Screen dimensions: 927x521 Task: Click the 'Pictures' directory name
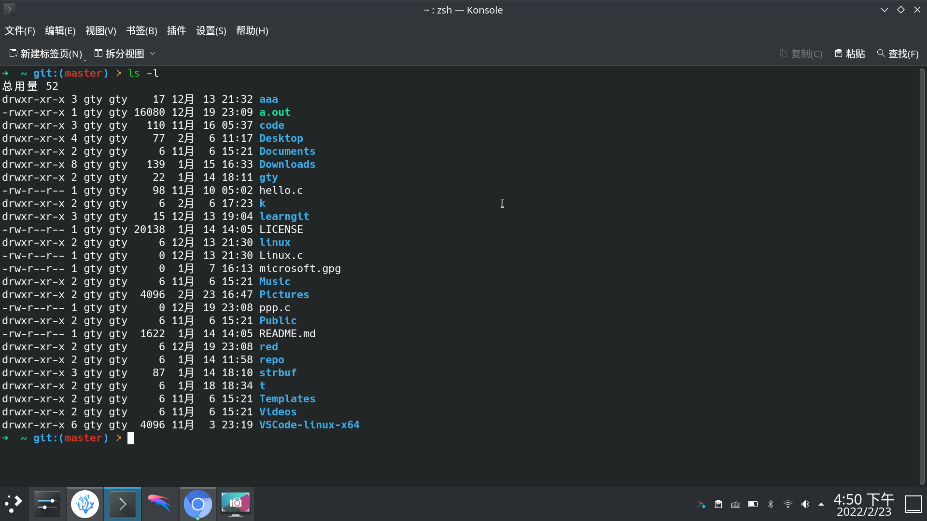[x=284, y=295]
